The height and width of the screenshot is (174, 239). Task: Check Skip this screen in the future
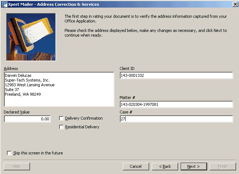coord(9,153)
